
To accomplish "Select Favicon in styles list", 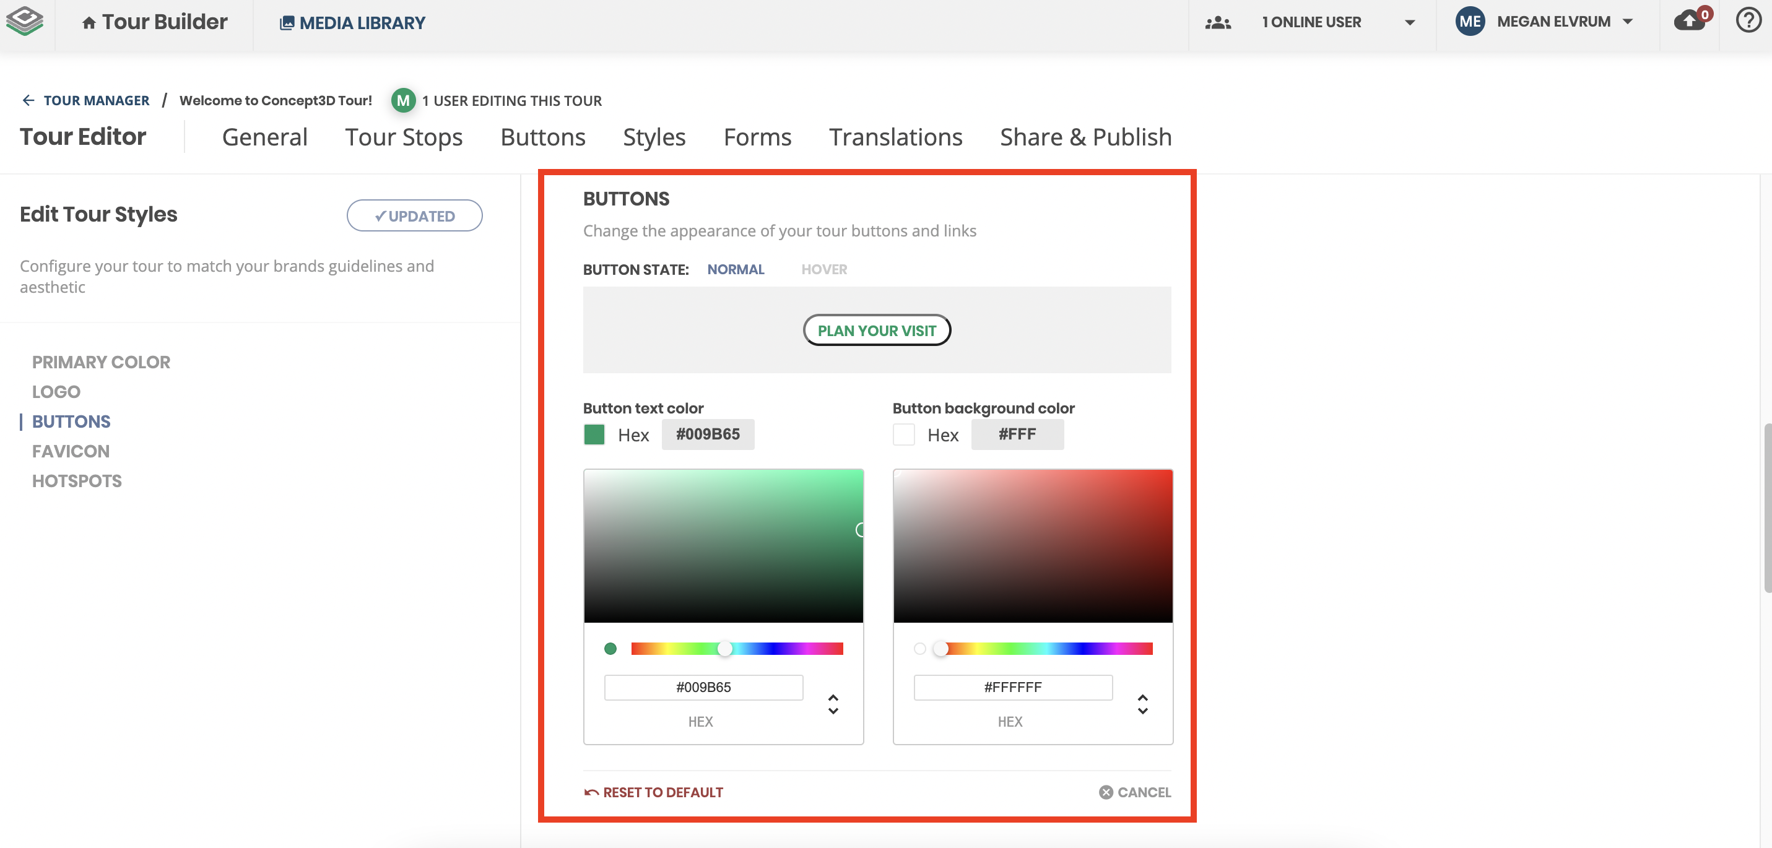I will [71, 451].
